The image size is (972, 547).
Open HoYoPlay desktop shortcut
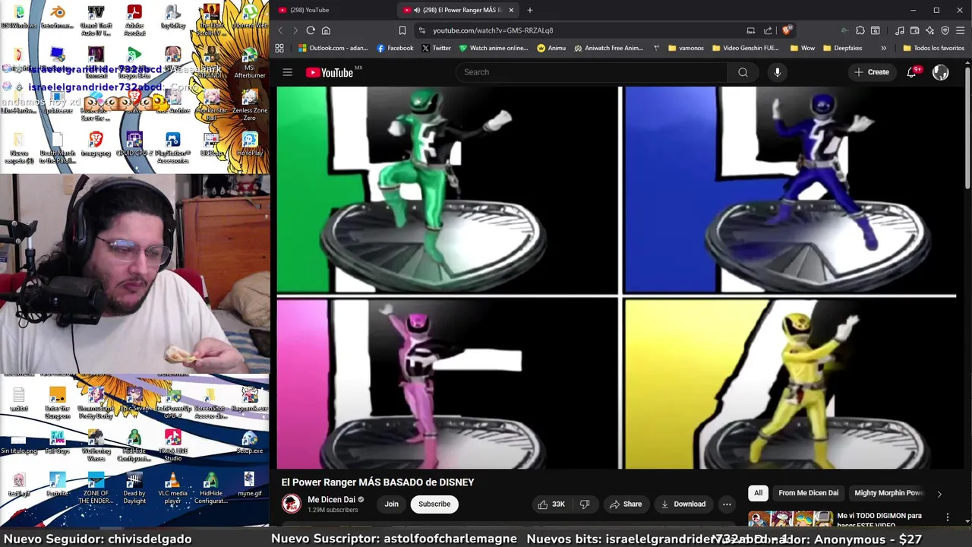(x=249, y=144)
